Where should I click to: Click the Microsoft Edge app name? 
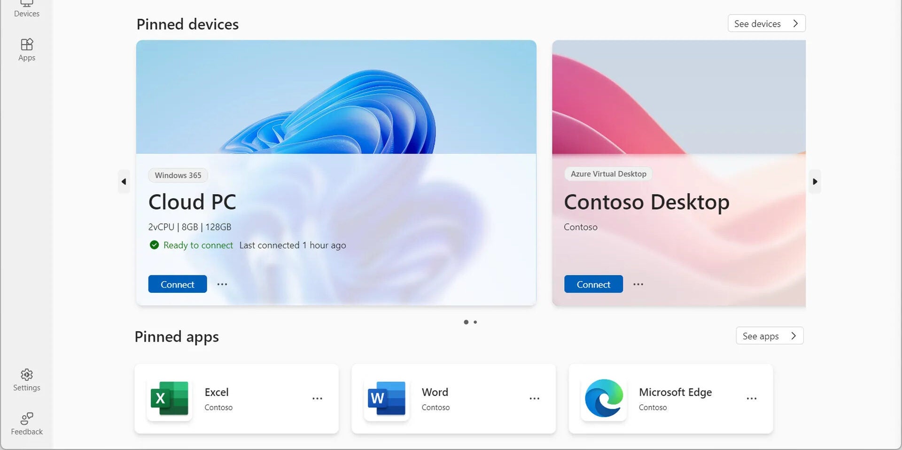click(676, 392)
